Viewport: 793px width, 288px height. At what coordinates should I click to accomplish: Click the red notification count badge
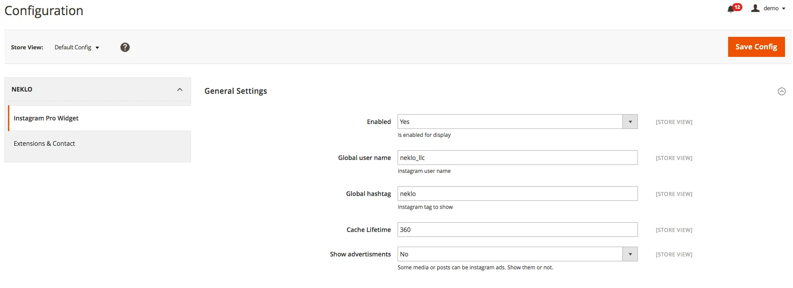coord(737,7)
